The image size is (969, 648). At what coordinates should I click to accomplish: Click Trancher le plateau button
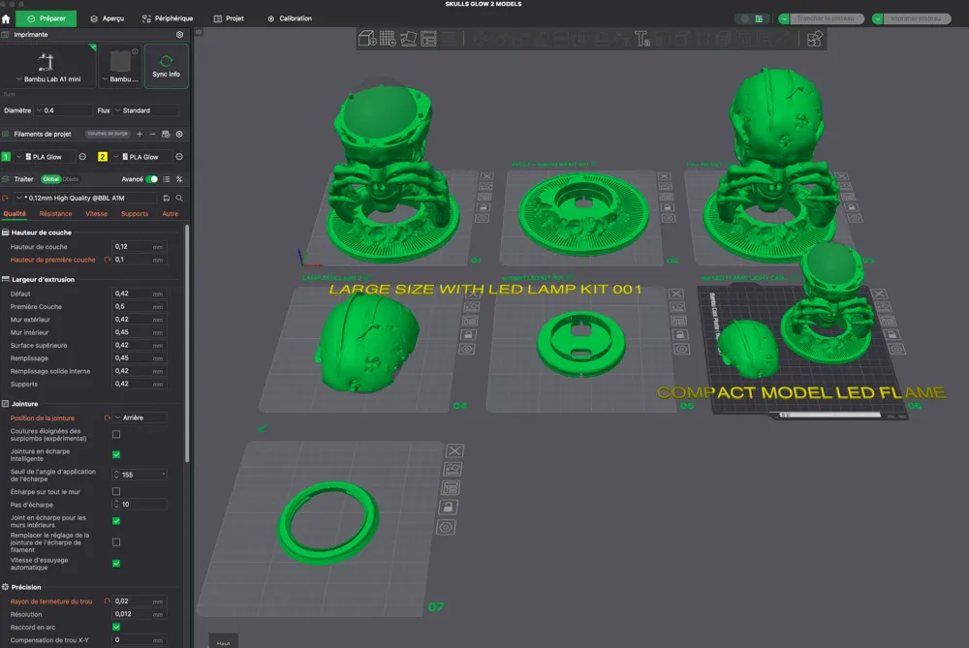(x=827, y=18)
